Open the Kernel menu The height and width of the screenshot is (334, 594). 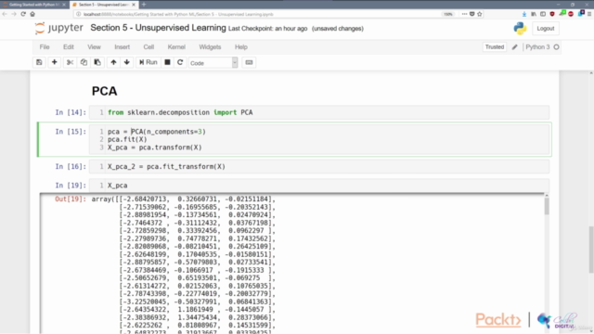(x=176, y=47)
